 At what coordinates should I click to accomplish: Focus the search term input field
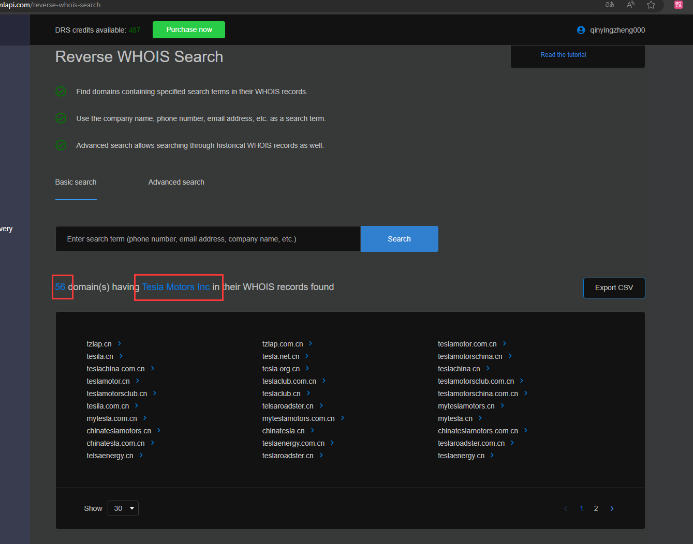208,239
